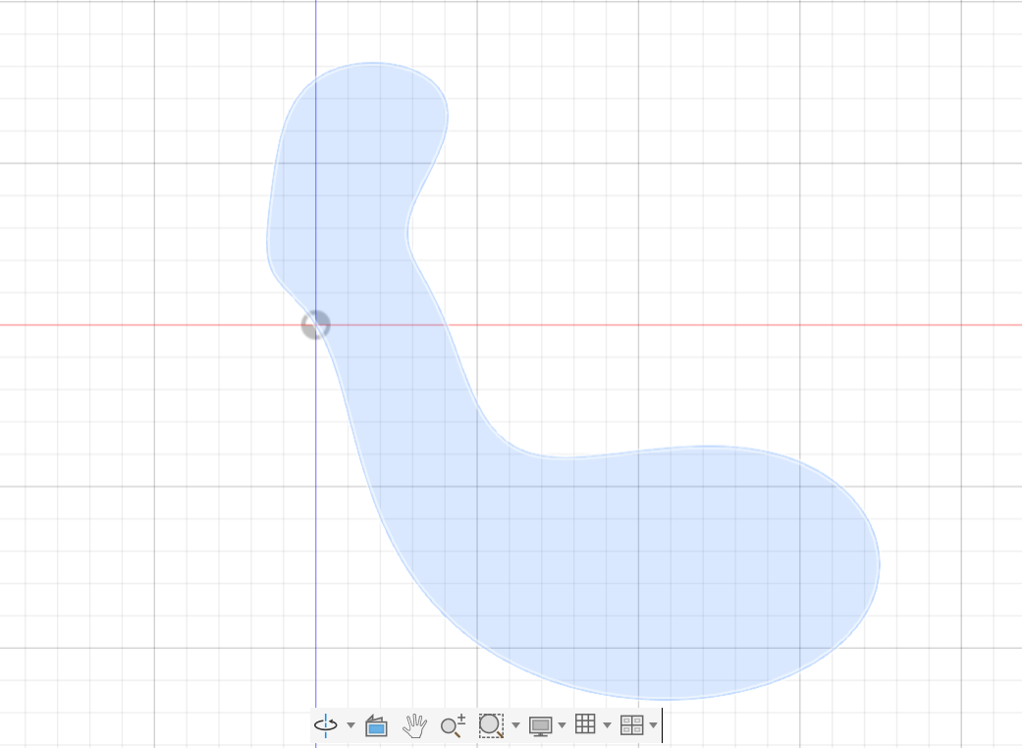Select the Zoom in/out magnifier tool
Image resolution: width=1022 pixels, height=748 pixels.
tap(453, 724)
